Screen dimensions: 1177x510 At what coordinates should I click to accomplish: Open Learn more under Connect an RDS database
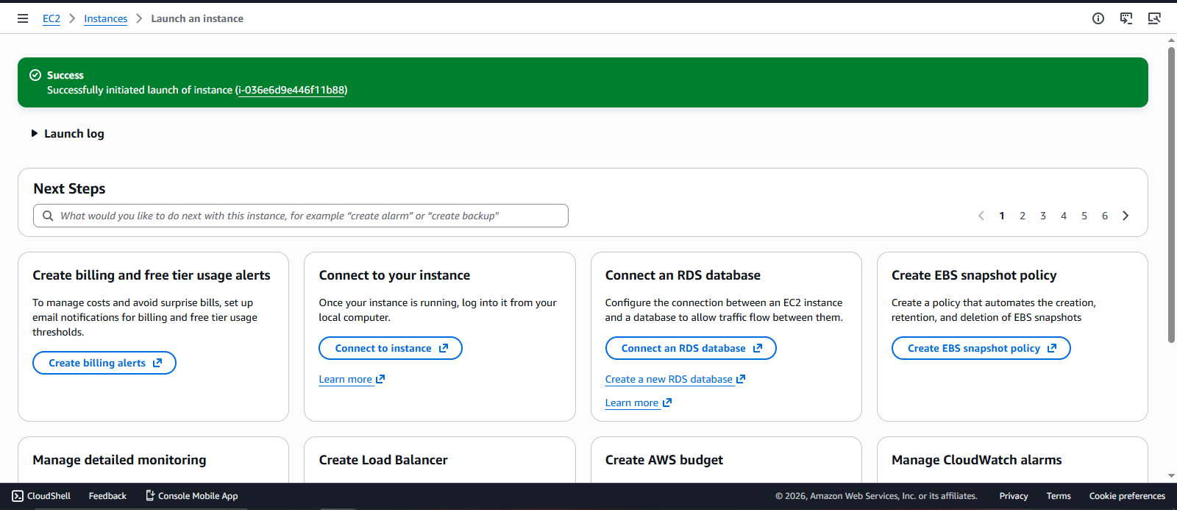(638, 403)
